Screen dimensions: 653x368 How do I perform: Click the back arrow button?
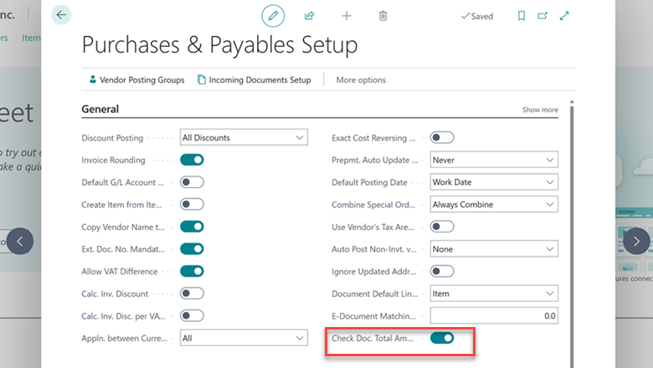click(61, 15)
